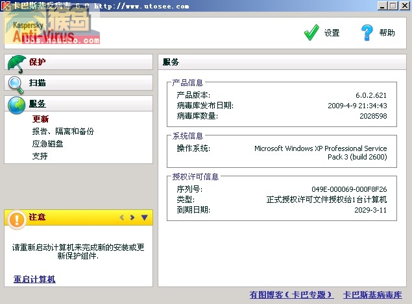Open the 扫描 section
412x304 pixels.
[x=79, y=83]
